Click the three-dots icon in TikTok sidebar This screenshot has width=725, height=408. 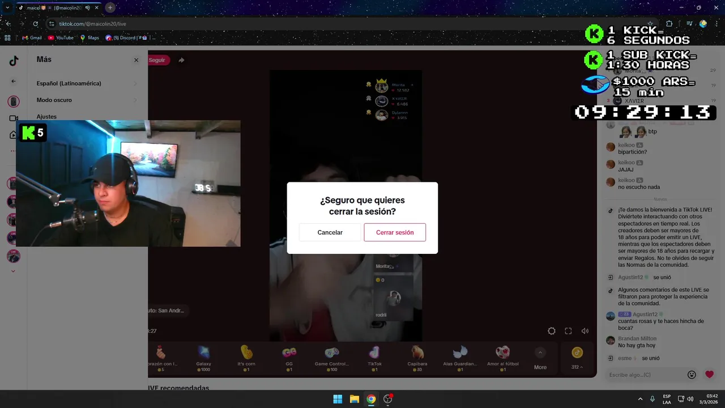tap(14, 151)
